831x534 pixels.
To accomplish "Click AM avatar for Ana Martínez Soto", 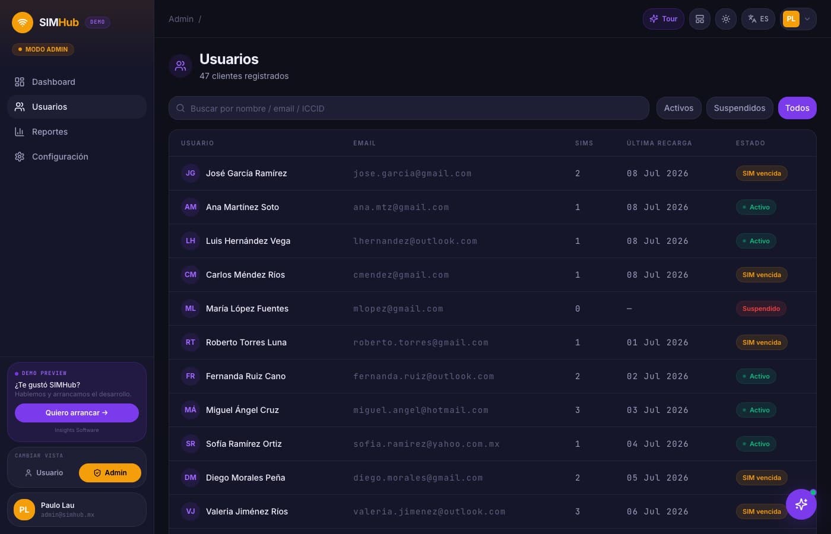I will (191, 207).
